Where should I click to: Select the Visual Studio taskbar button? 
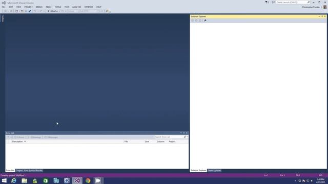pos(77,180)
